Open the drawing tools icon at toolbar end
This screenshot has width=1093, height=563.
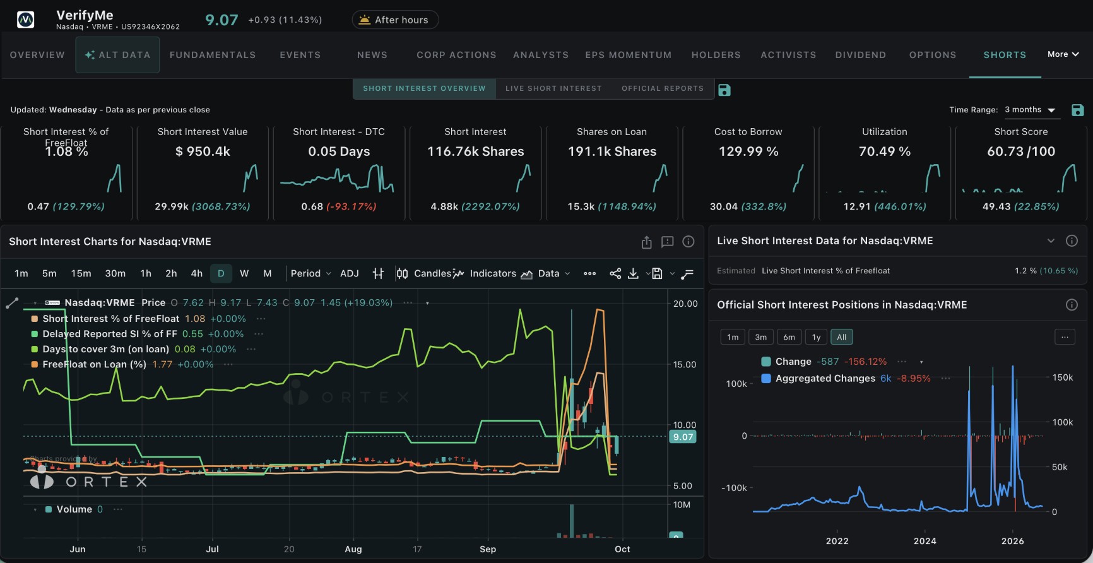point(687,273)
